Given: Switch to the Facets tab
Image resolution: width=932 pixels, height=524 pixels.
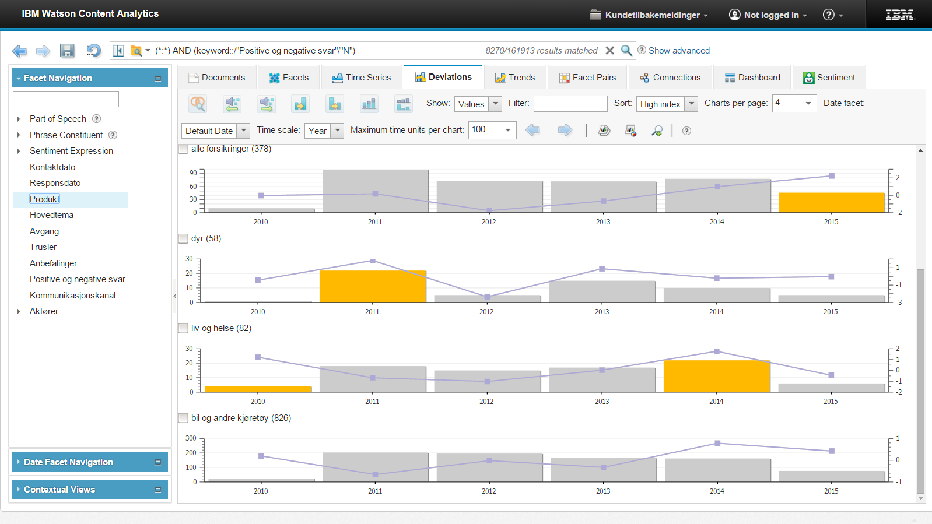Looking at the screenshot, I should click(x=289, y=78).
